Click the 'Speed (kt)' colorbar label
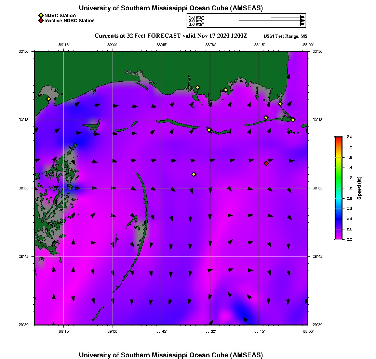The height and width of the screenshot is (359, 376). click(x=359, y=188)
